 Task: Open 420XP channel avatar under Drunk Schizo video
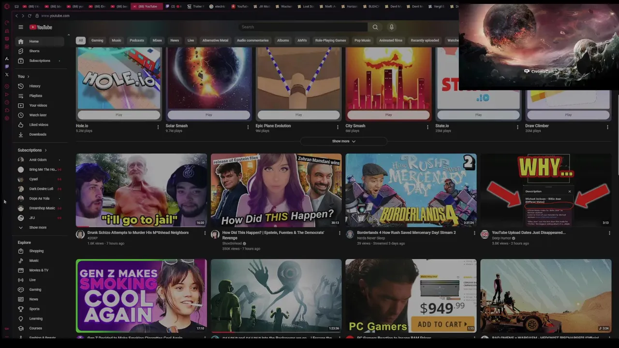pyautogui.click(x=80, y=234)
